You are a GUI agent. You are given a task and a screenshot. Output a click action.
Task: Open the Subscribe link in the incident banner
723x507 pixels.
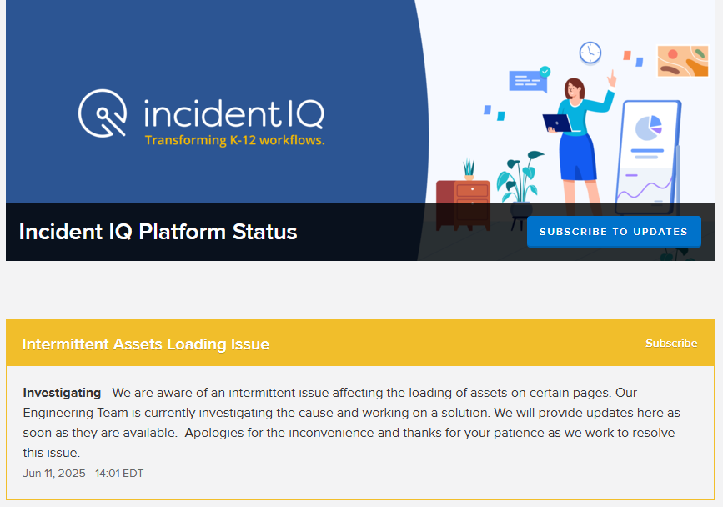[671, 344]
